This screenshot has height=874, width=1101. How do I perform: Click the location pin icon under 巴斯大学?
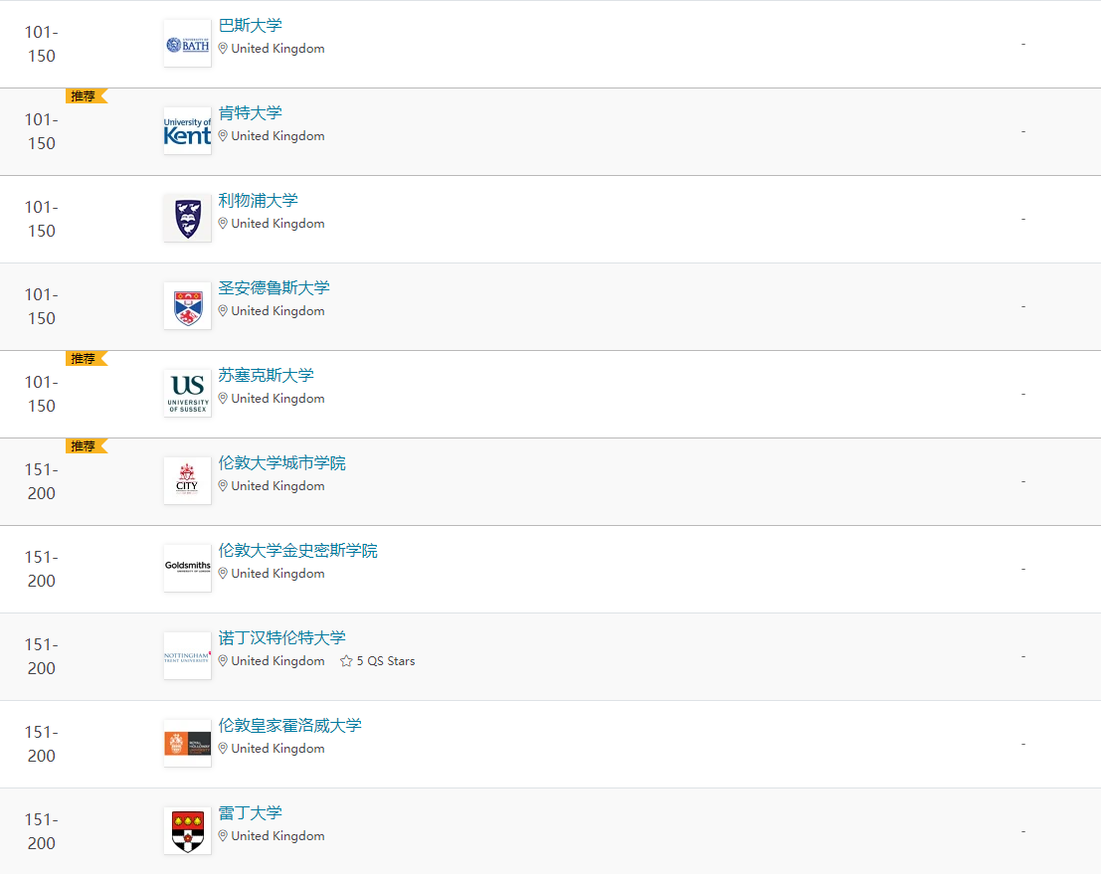pos(223,49)
